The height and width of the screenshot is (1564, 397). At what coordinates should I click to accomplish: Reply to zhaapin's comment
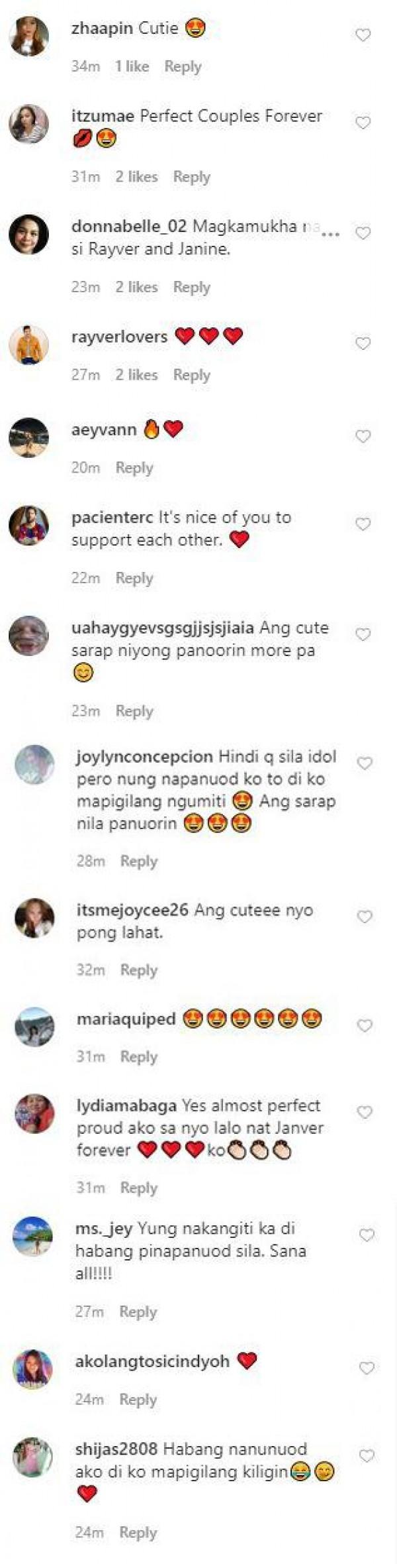[183, 66]
